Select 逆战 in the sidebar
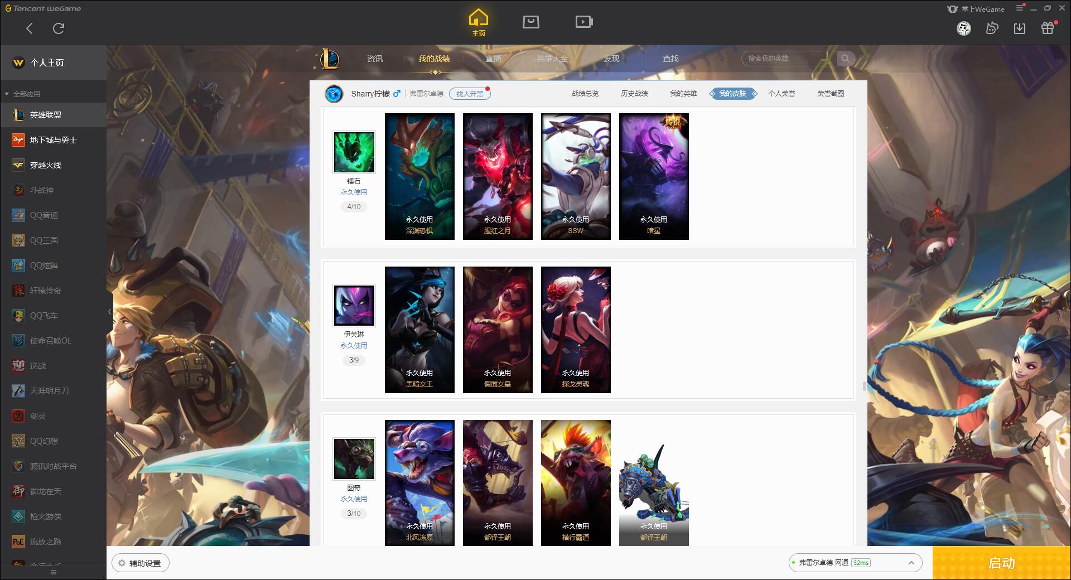Viewport: 1071px width, 580px height. (53, 366)
